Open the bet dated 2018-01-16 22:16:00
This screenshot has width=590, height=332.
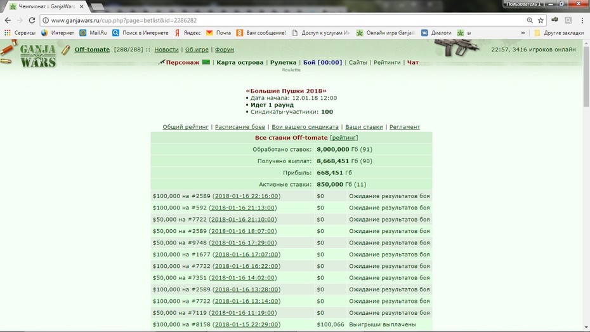tap(246, 196)
